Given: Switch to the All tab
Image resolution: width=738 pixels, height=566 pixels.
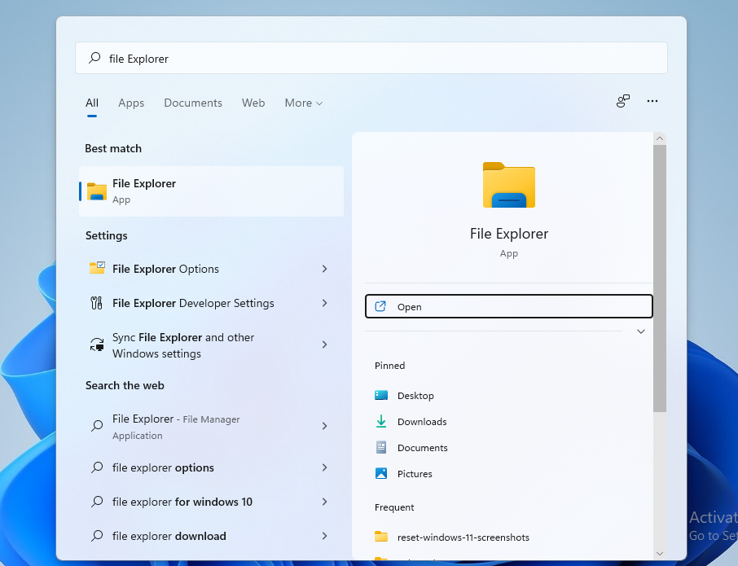Looking at the screenshot, I should (92, 103).
